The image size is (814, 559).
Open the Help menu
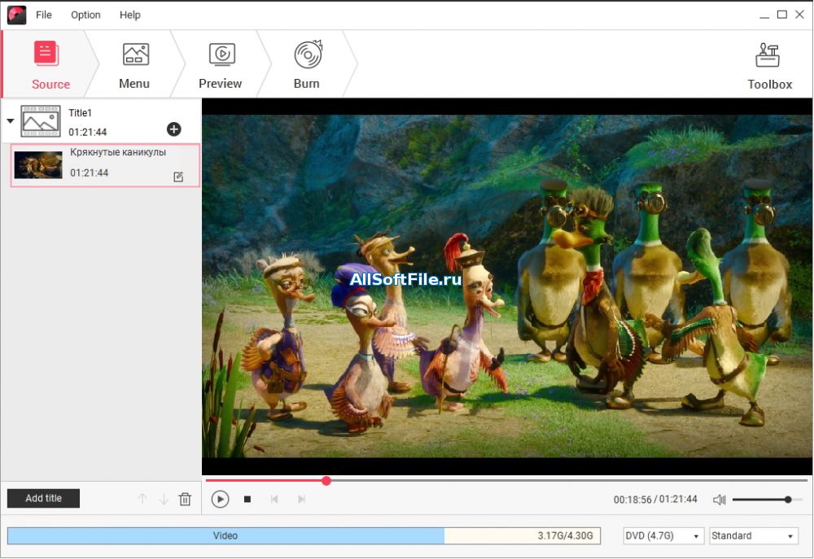[x=129, y=15]
